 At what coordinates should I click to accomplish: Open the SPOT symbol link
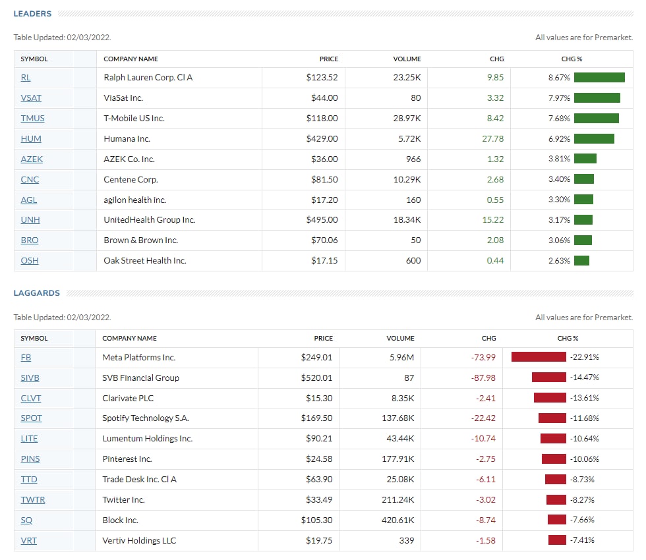point(32,418)
